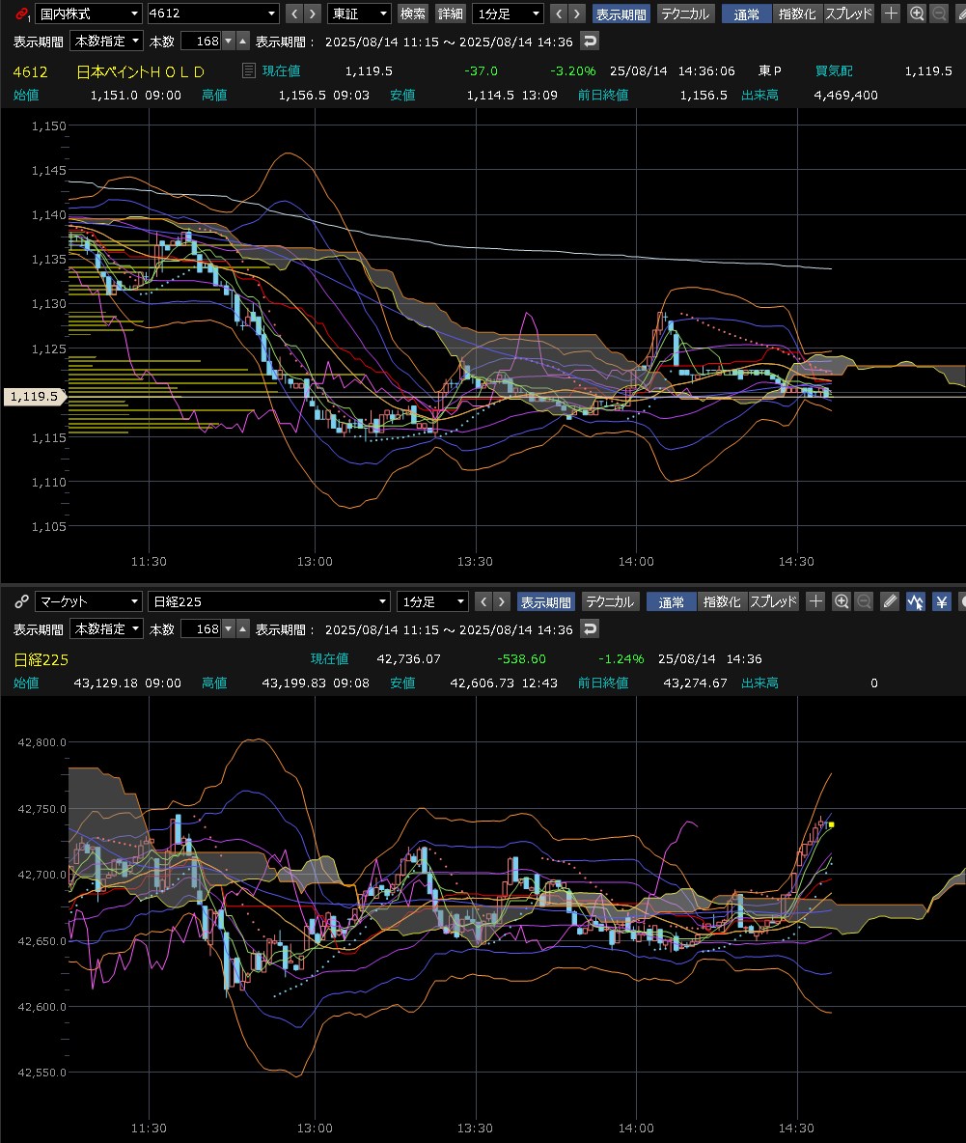Click the crosshair plus icon in bottom chart
This screenshot has width=966, height=1143.
(x=815, y=601)
